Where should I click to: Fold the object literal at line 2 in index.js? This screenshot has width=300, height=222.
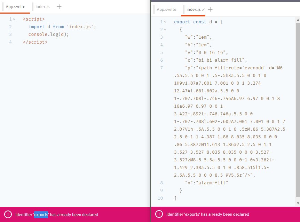[165, 30]
